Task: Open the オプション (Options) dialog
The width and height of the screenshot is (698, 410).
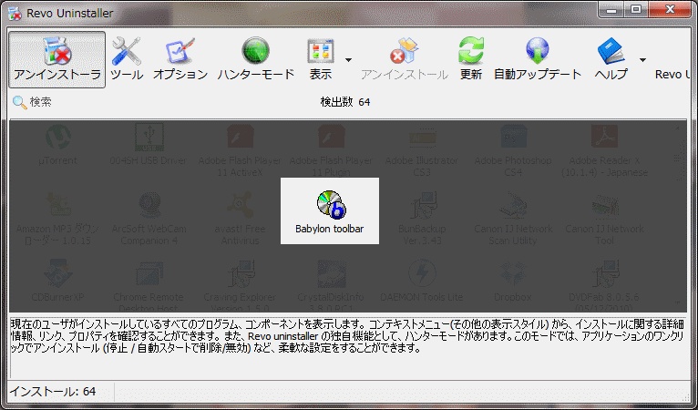Action: 180,59
